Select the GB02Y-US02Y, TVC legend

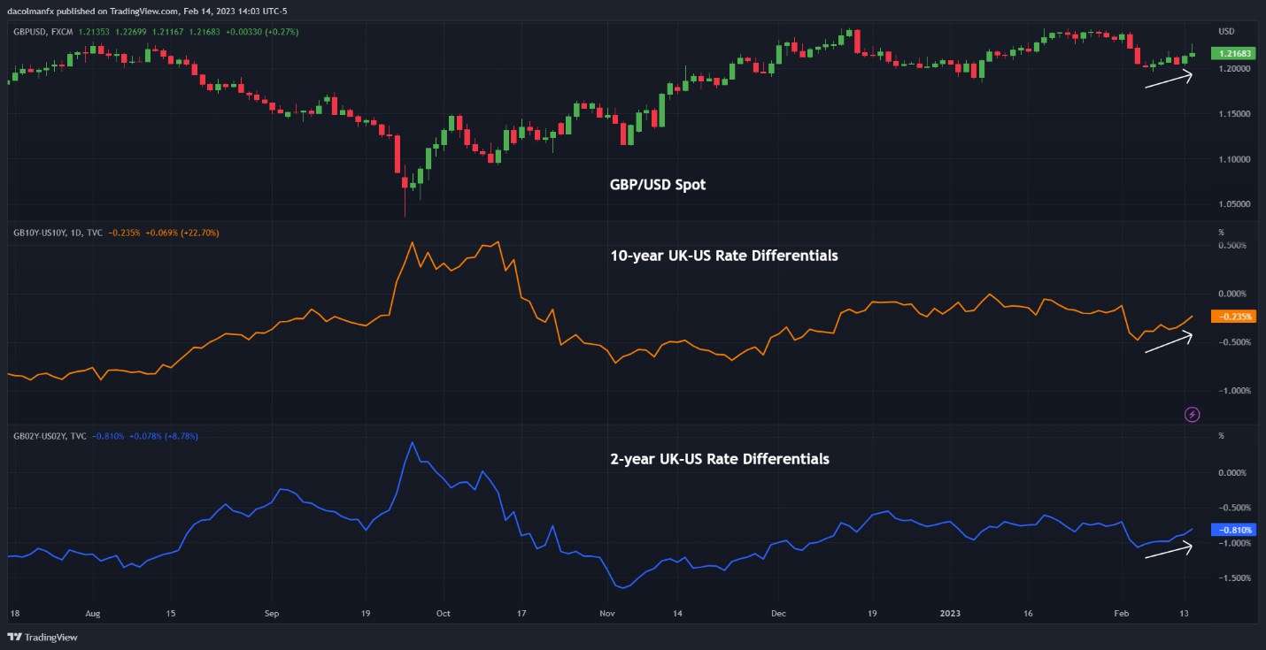50,436
